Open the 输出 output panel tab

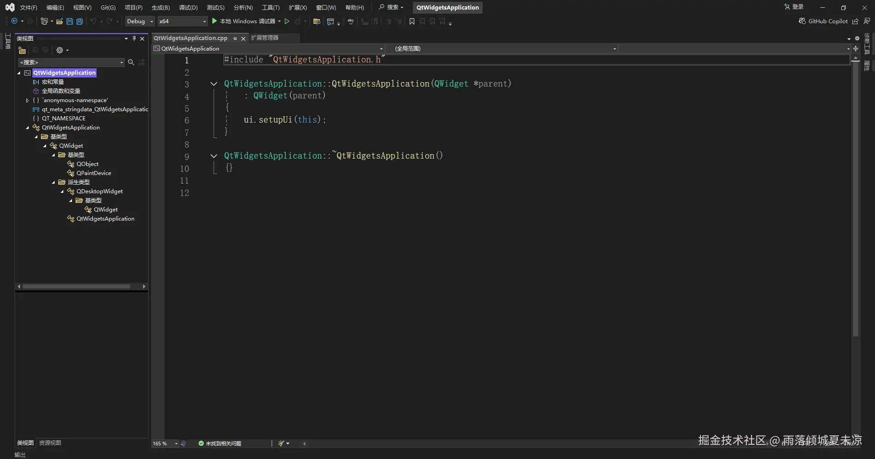coord(20,454)
